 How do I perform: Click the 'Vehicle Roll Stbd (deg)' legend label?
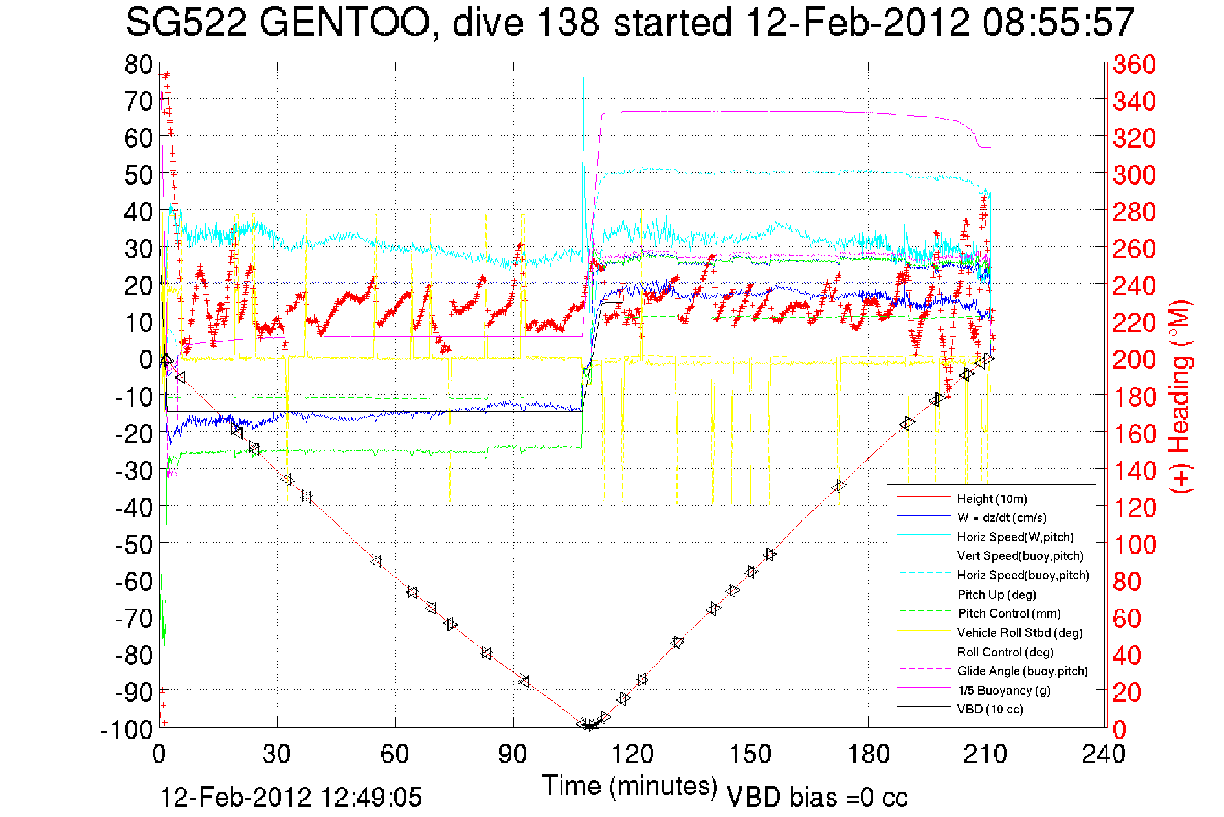pyautogui.click(x=1019, y=632)
